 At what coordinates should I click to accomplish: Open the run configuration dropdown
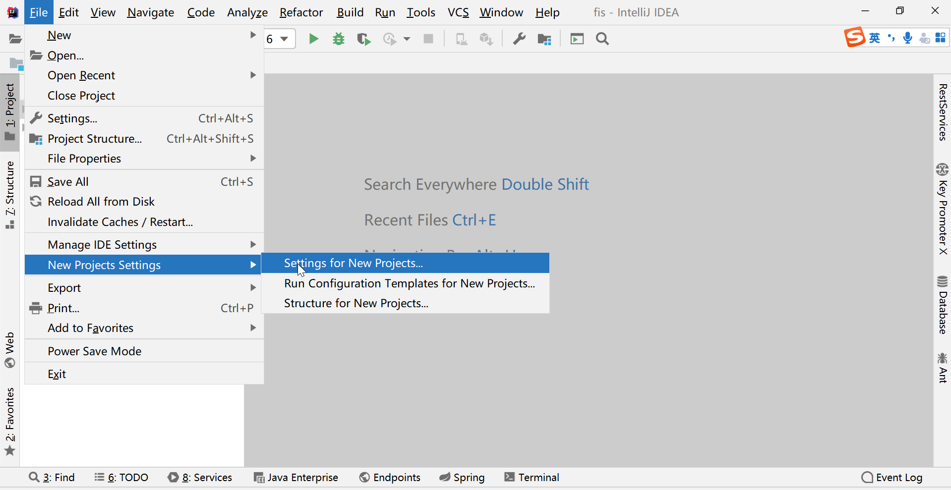tap(280, 39)
